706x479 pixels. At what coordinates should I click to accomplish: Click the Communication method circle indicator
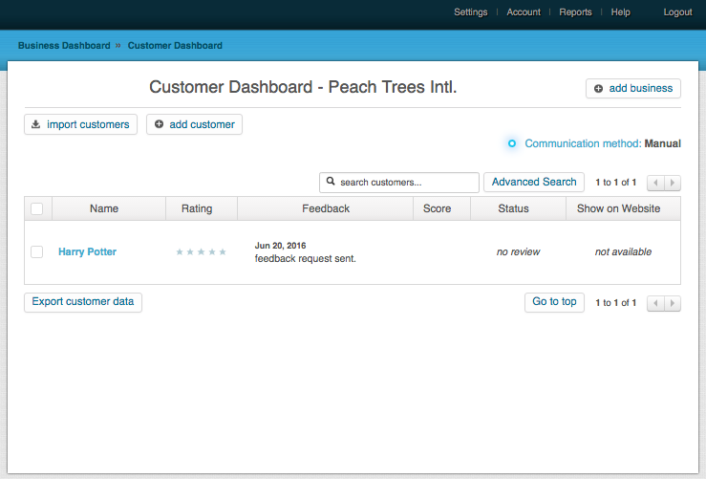512,143
